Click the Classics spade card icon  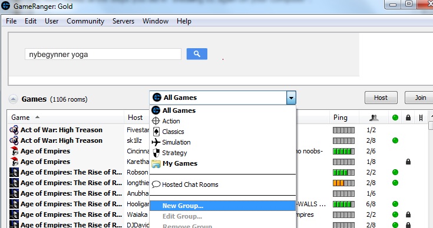(156, 132)
